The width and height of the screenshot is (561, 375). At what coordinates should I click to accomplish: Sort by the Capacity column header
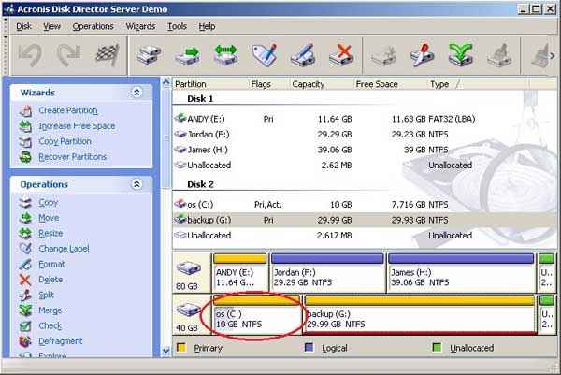click(x=309, y=84)
